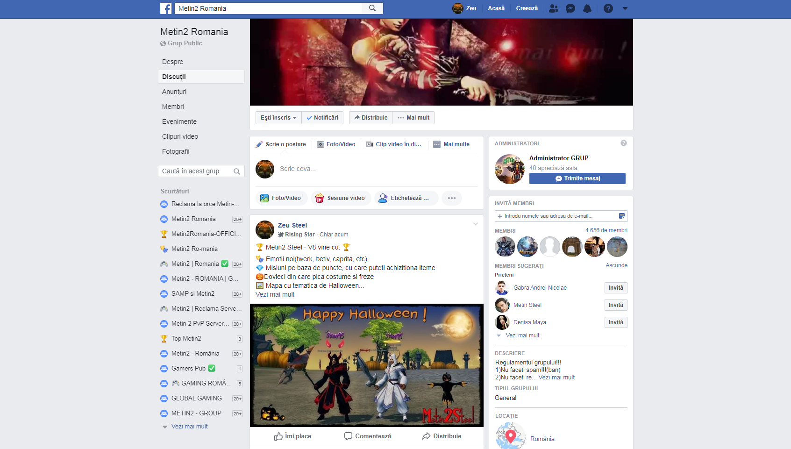Screen dimensions: 791x449
Task: Open the Notifications bell icon
Action: tap(587, 8)
